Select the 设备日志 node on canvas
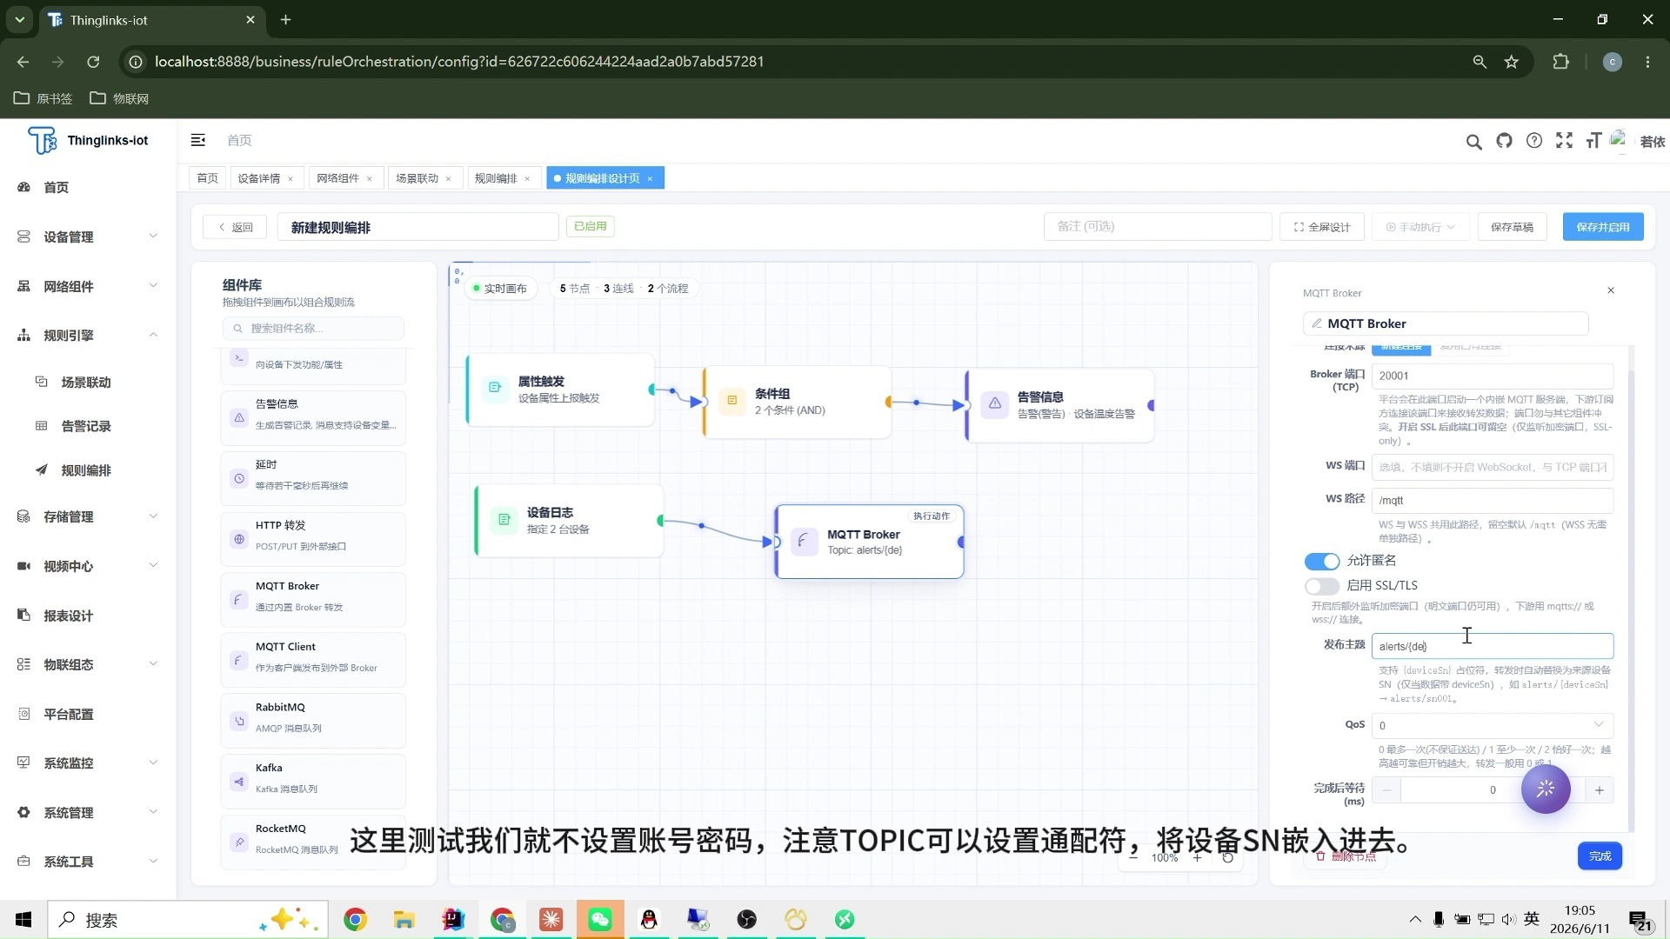1670x939 pixels. pyautogui.click(x=569, y=521)
